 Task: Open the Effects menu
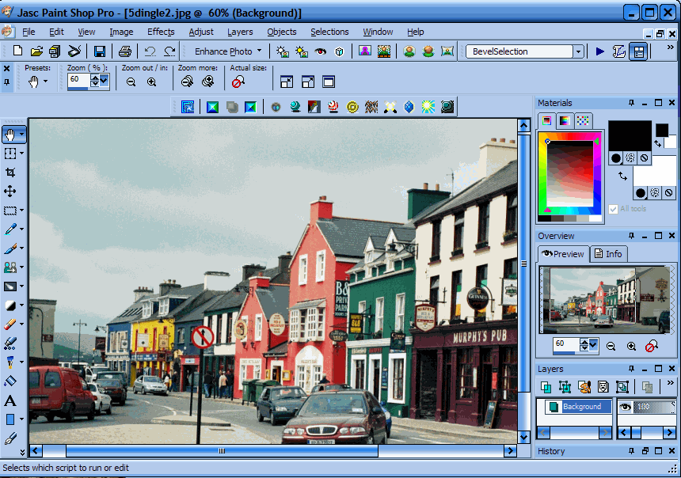(x=161, y=32)
